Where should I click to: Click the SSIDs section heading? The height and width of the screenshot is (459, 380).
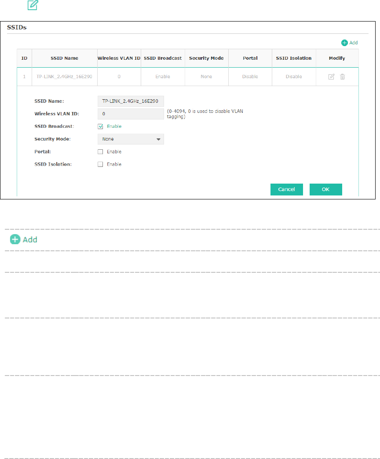(17, 28)
